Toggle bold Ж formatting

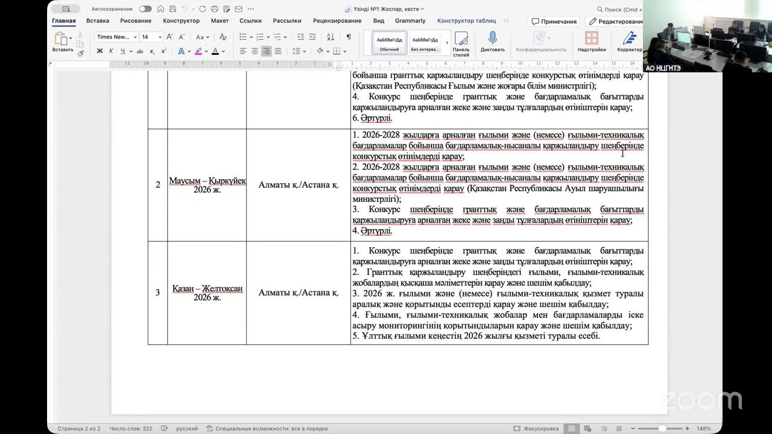100,51
